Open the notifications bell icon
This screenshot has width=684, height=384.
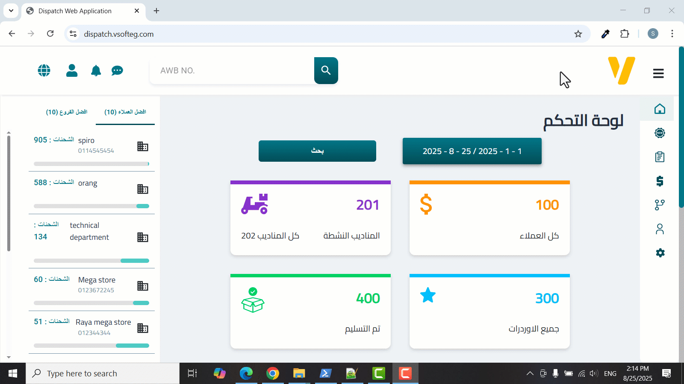pyautogui.click(x=96, y=71)
